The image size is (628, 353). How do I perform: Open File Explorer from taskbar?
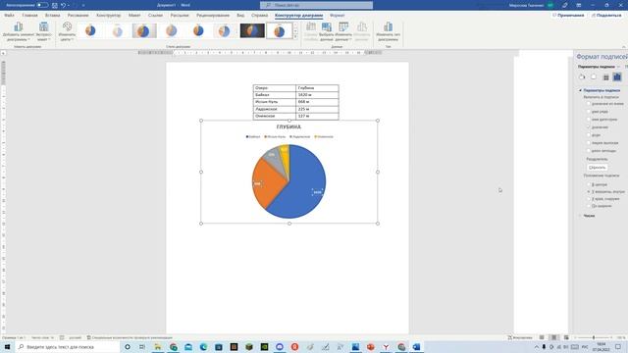(x=158, y=346)
